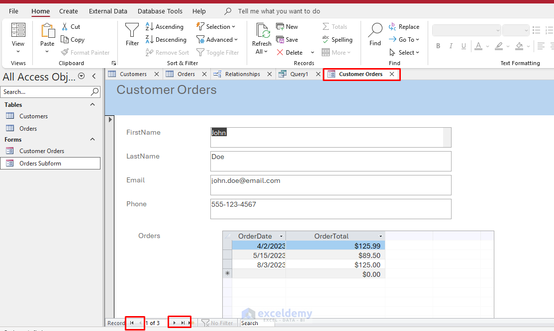Open the File menu
The width and height of the screenshot is (554, 331).
pyautogui.click(x=13, y=11)
